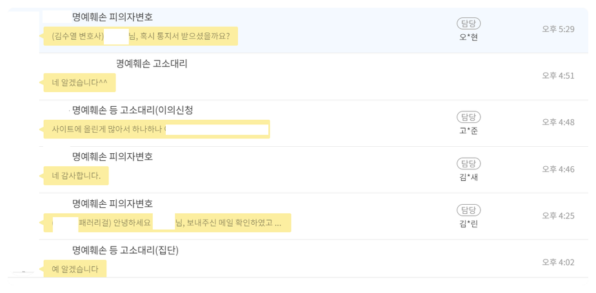Click the "예 알겠습니다" message preview
Image resolution: width=596 pixels, height=293 pixels.
(x=75, y=269)
